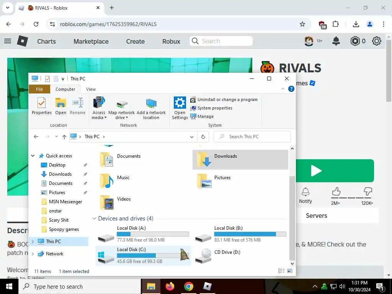This screenshot has width=392, height=294.
Task: Select the Videos folder icon
Action: 107,203
